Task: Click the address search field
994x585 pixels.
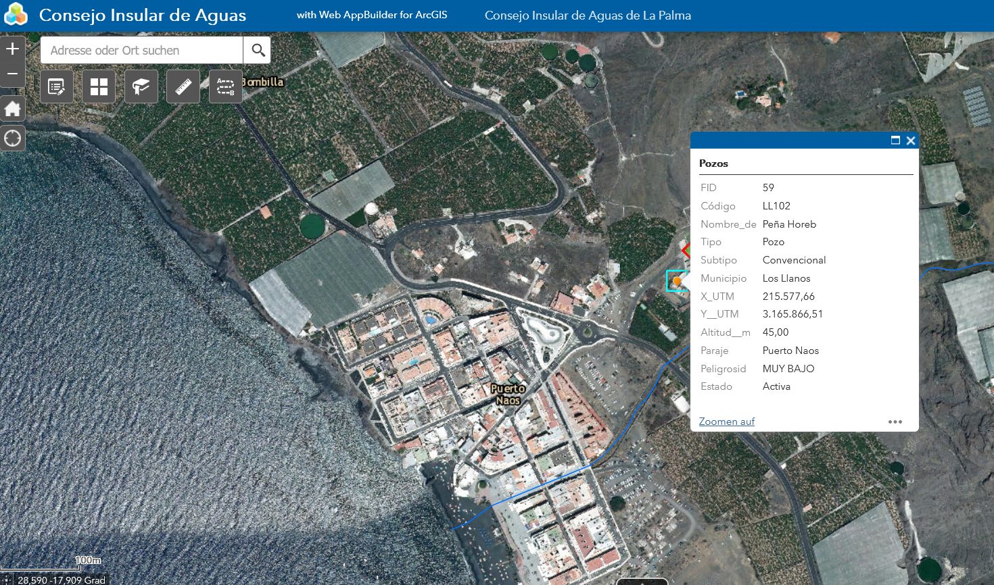Action: (142, 50)
